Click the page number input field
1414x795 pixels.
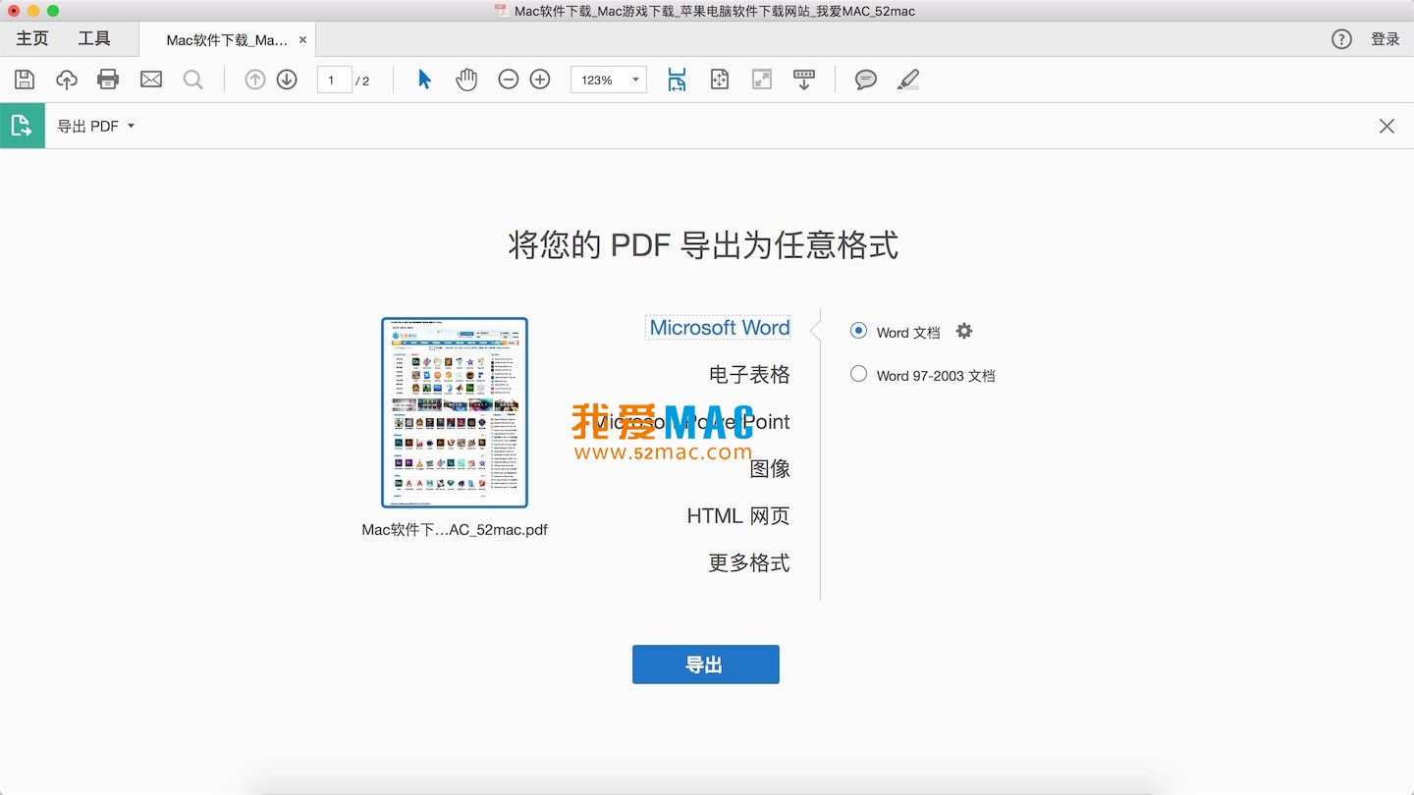[334, 80]
